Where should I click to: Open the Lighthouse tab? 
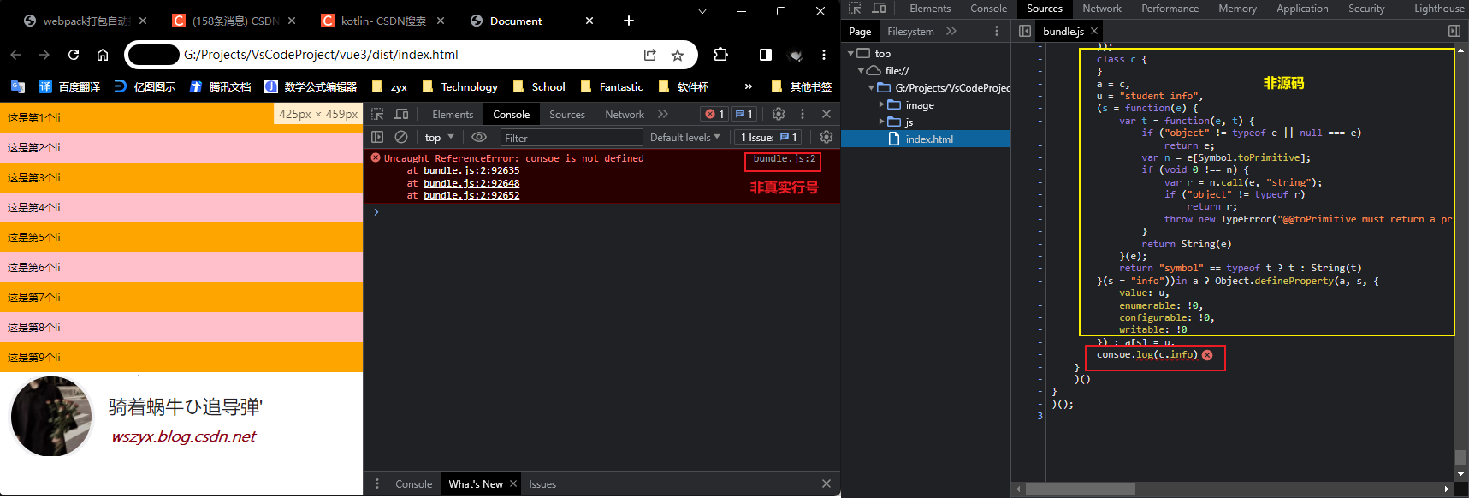point(1439,9)
